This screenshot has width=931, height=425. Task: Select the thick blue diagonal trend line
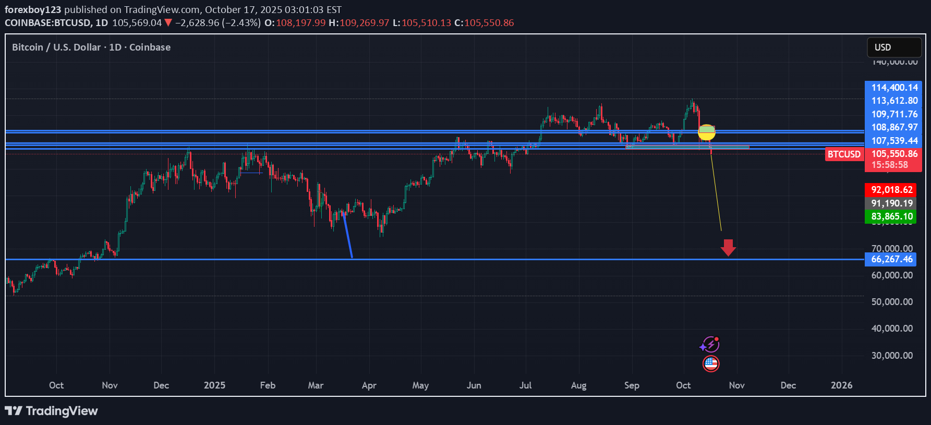tap(347, 236)
